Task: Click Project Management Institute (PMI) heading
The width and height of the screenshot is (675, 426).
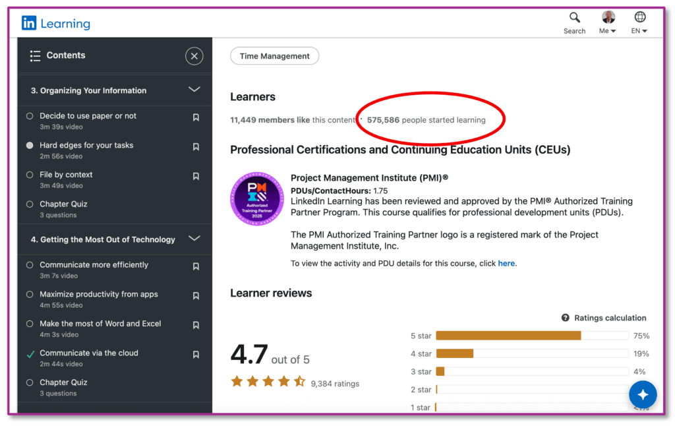Action: click(x=369, y=178)
